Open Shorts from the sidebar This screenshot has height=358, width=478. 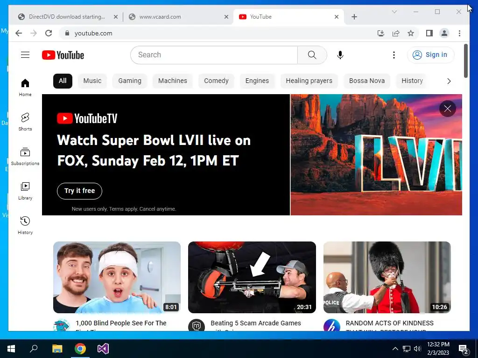pyautogui.click(x=25, y=122)
